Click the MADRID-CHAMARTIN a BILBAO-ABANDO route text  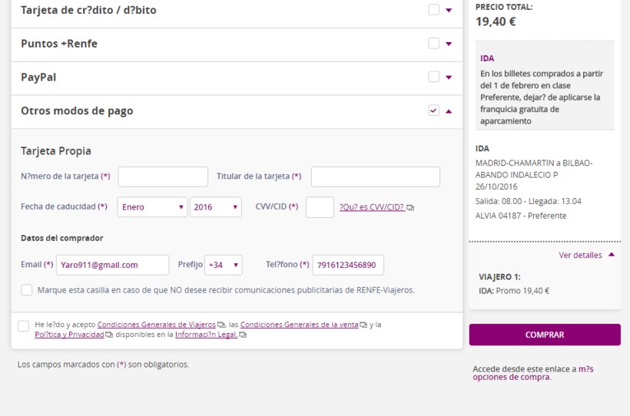pyautogui.click(x=534, y=169)
